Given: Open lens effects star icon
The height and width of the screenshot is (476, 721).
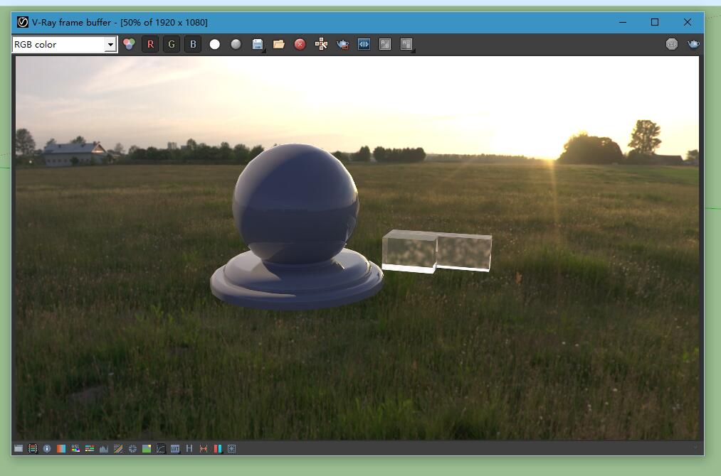Looking at the screenshot, I should pyautogui.click(x=232, y=448).
